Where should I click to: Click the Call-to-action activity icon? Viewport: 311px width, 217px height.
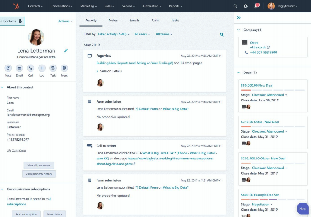(x=90, y=146)
